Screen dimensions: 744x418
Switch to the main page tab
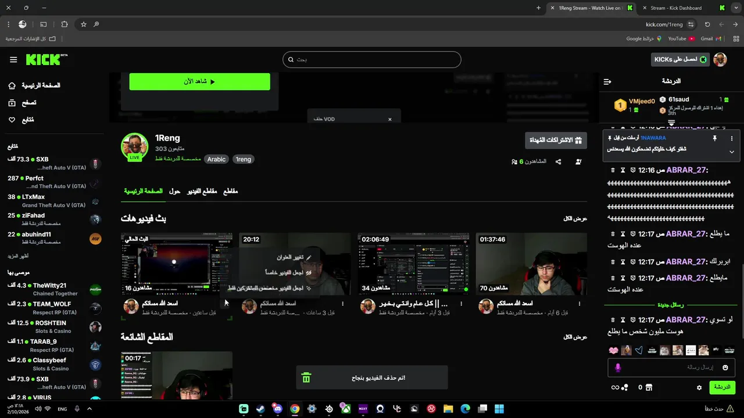tap(144, 191)
